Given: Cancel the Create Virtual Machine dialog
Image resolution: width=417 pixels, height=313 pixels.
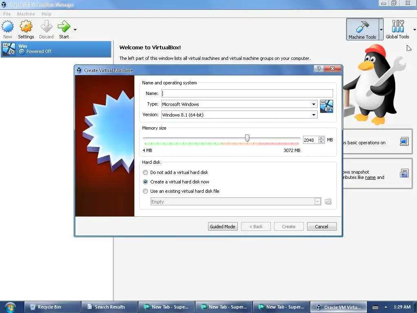Looking at the screenshot, I should pyautogui.click(x=322, y=227).
